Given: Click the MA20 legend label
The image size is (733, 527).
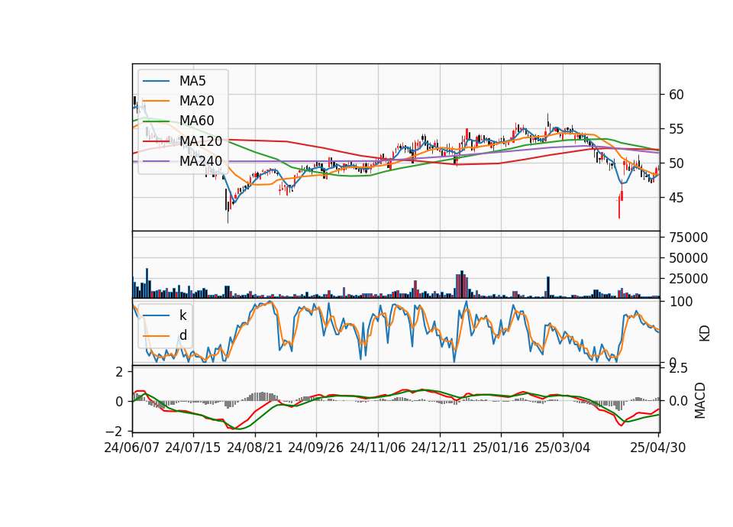Looking at the screenshot, I should (196, 101).
